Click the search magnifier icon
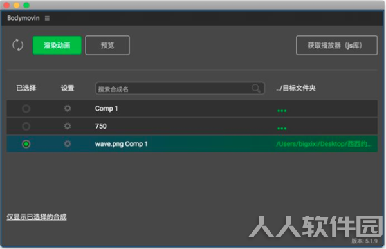Screen dimensions: 386x249 tap(256, 88)
